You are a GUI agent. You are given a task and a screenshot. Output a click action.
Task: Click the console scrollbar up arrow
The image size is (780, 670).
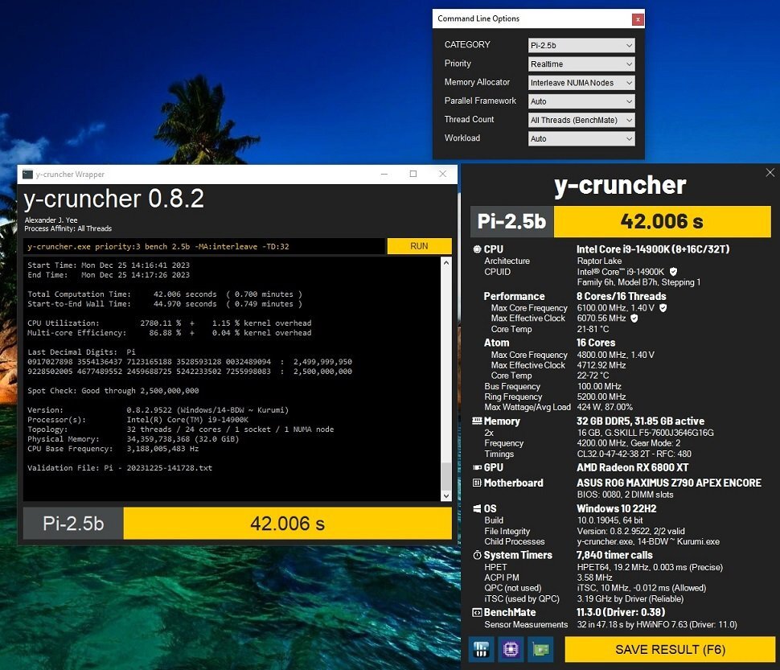(446, 263)
